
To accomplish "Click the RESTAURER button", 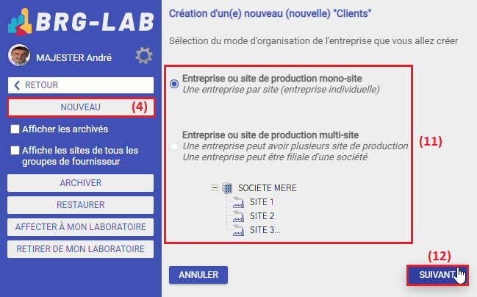I will 81,205.
